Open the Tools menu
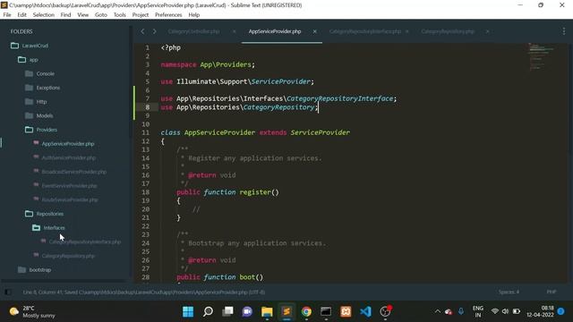The height and width of the screenshot is (322, 573). tap(119, 15)
